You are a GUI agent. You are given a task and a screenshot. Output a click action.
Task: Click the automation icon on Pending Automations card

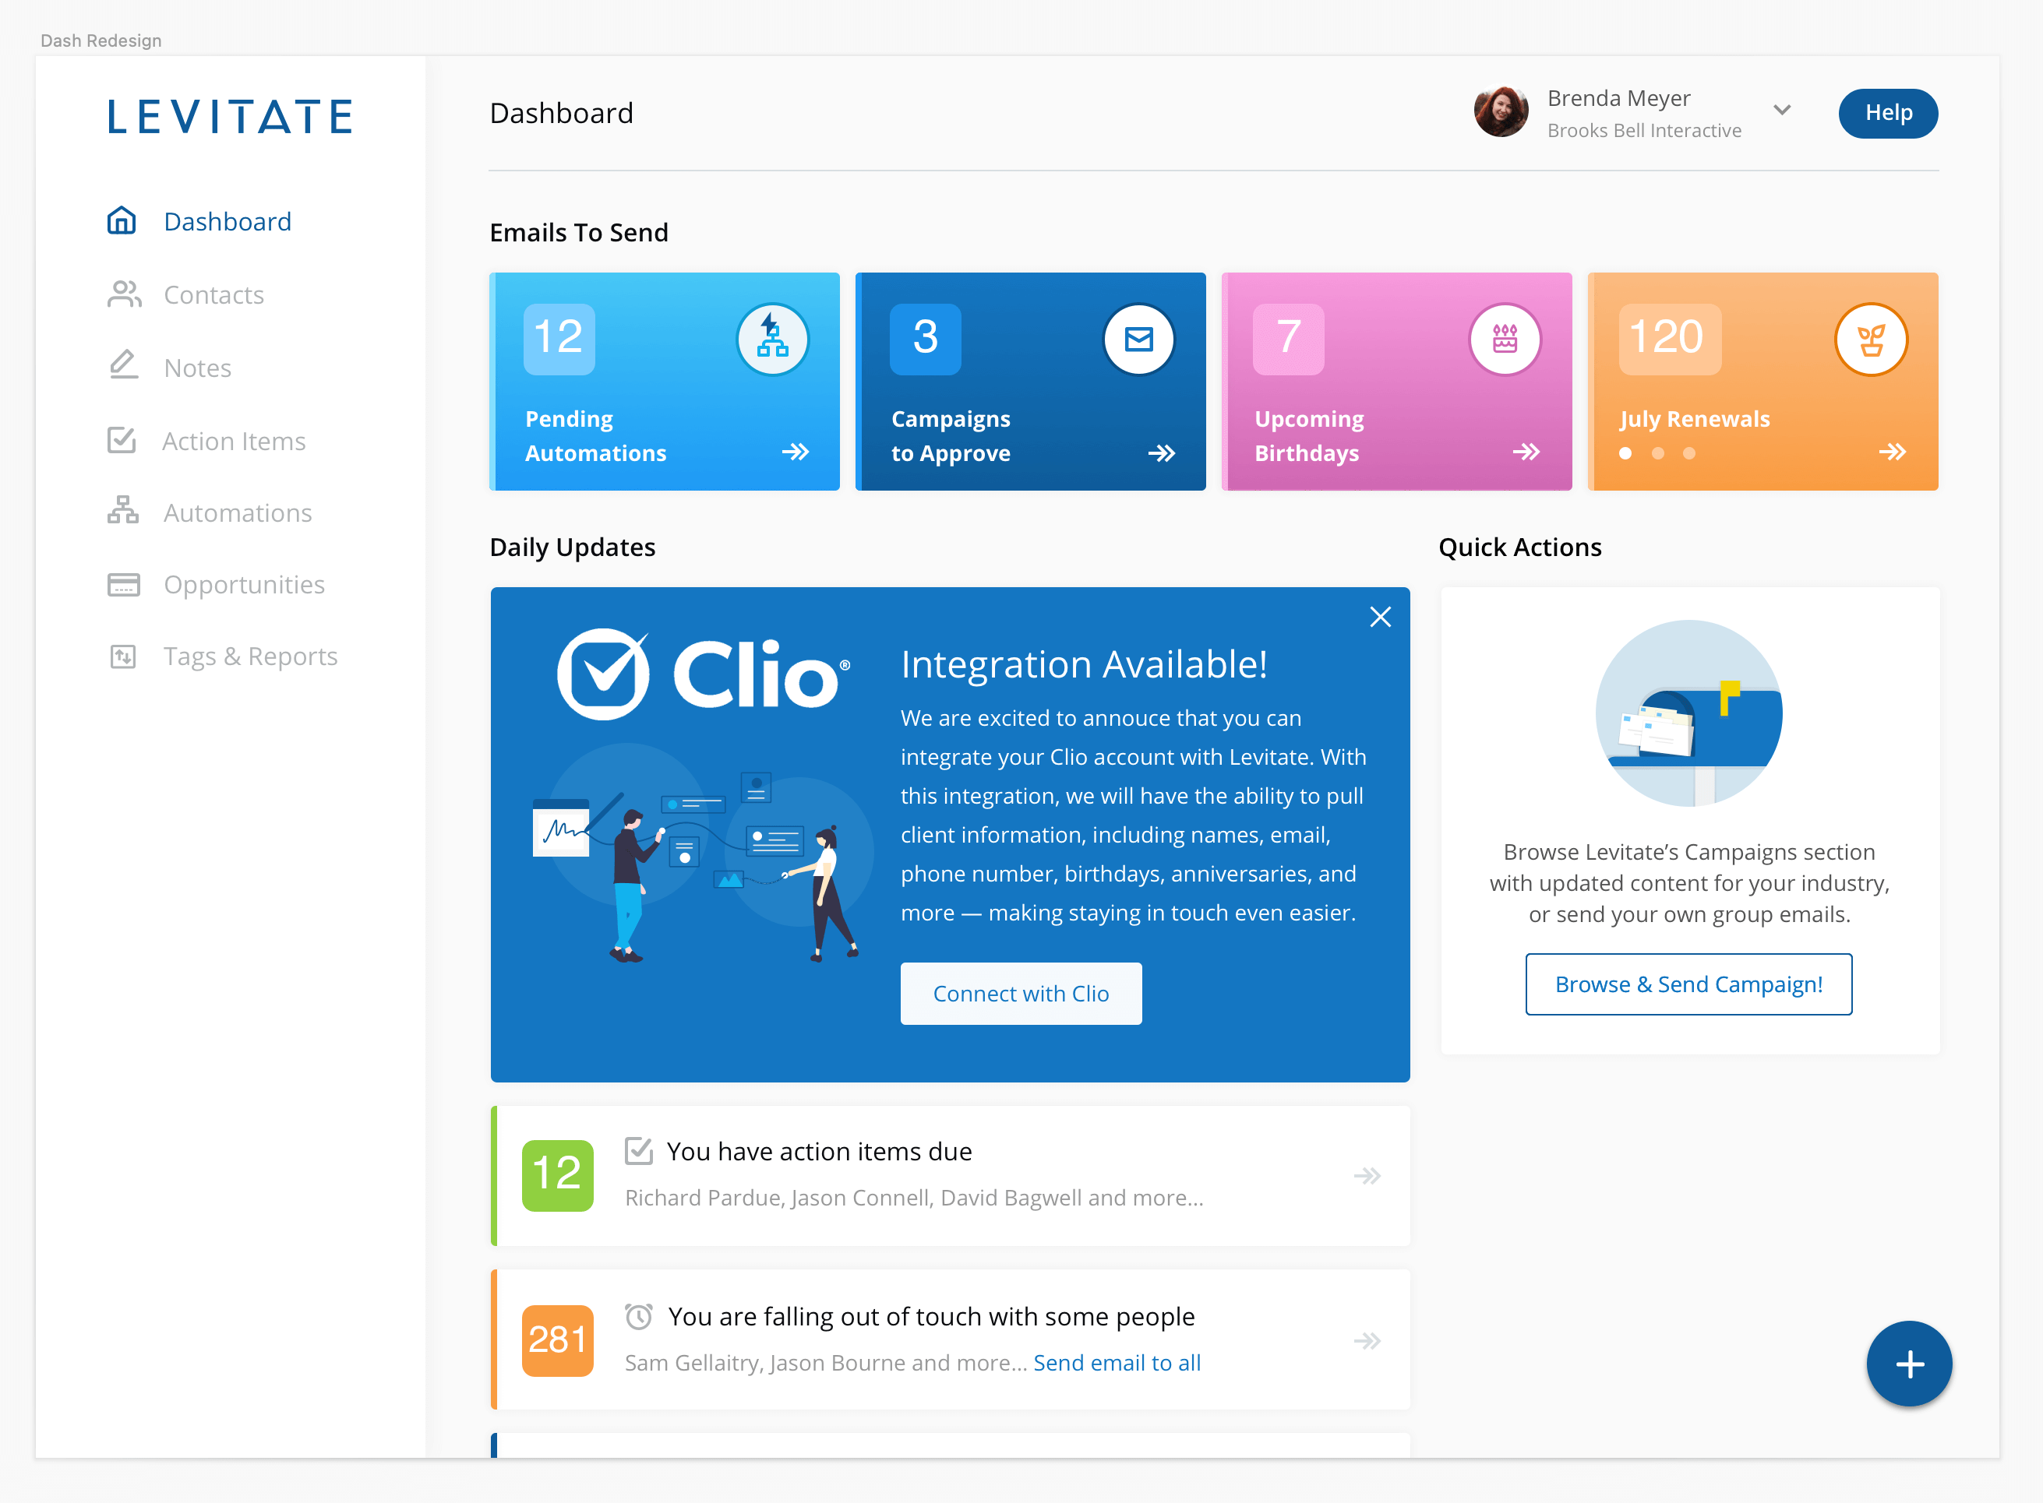(x=773, y=339)
